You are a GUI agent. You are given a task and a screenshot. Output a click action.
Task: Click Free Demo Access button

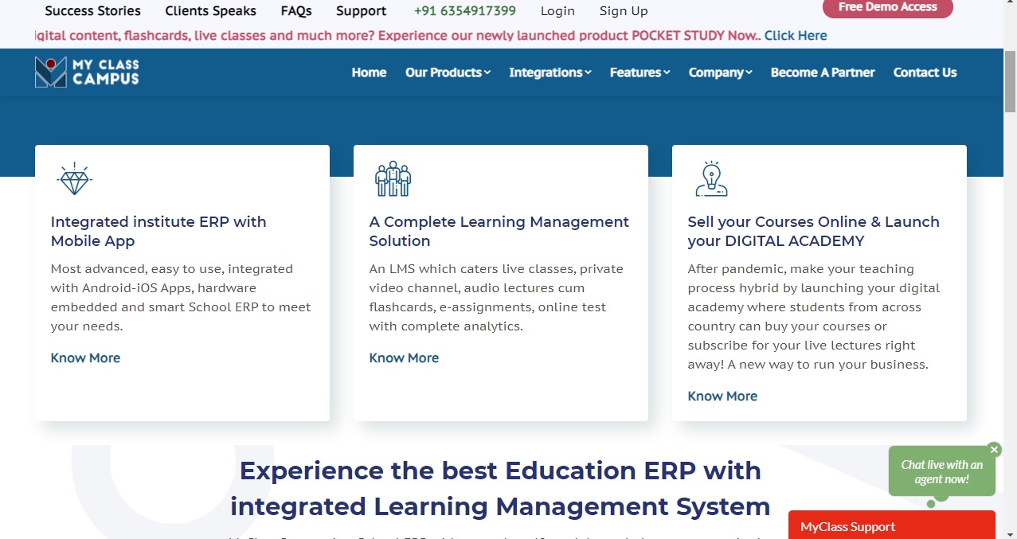tap(888, 7)
